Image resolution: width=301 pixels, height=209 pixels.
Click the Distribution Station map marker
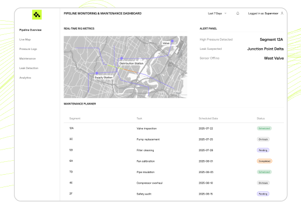point(121,58)
